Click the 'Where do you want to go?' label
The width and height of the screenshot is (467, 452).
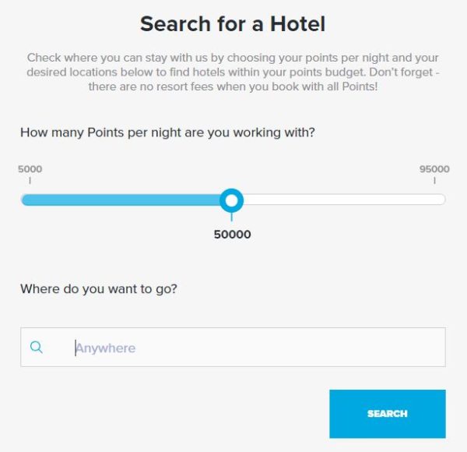(x=99, y=289)
